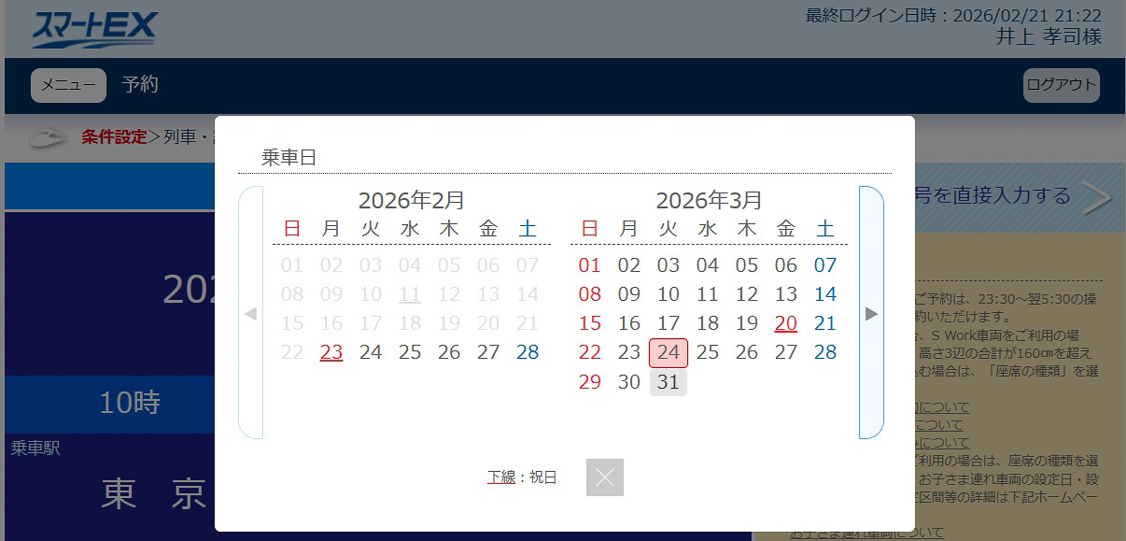This screenshot has height=541, width=1126.
Task: Select March 12 date
Action: pyautogui.click(x=747, y=294)
